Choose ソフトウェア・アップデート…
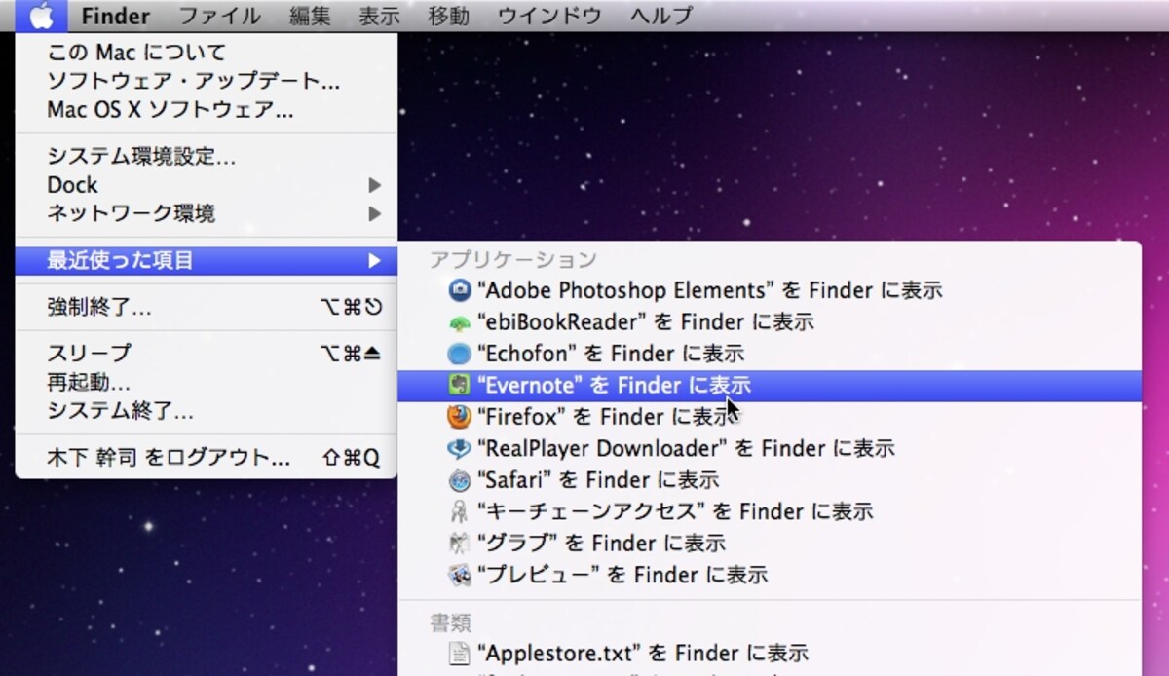This screenshot has height=676, width=1169. 207,81
